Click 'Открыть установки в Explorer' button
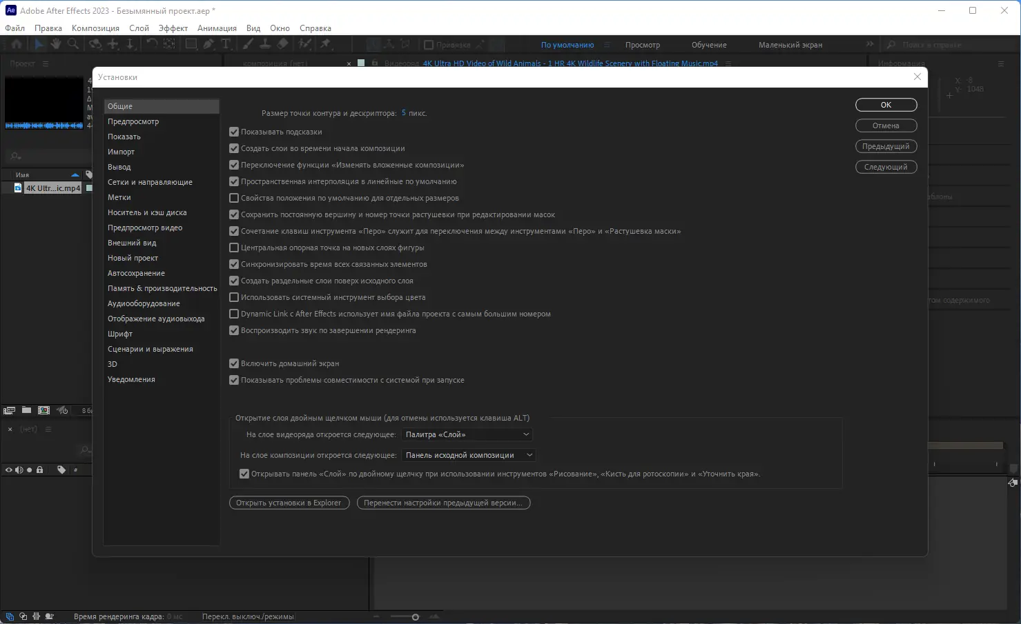The image size is (1021, 624). pyautogui.click(x=289, y=503)
